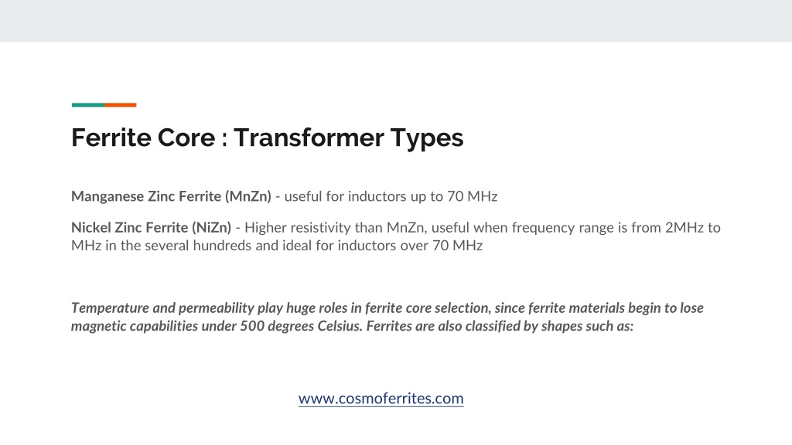Click the 'magnetic capabilities' italic words

(x=135, y=326)
